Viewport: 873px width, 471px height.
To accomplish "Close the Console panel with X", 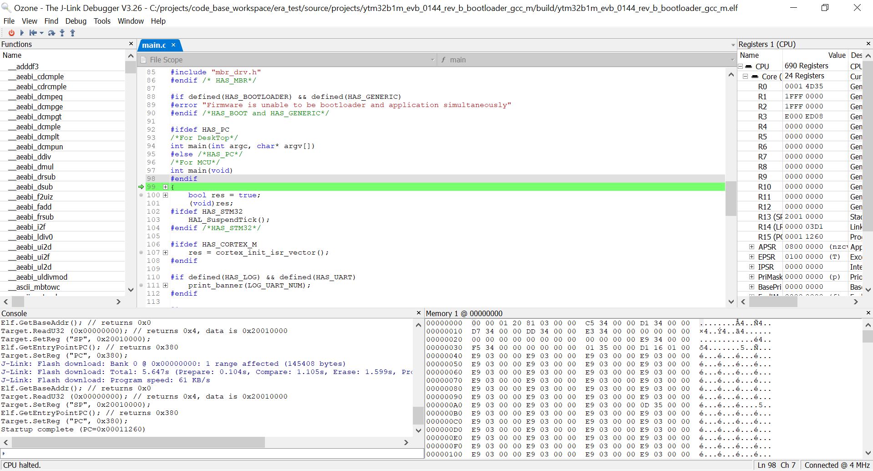I will click(419, 313).
